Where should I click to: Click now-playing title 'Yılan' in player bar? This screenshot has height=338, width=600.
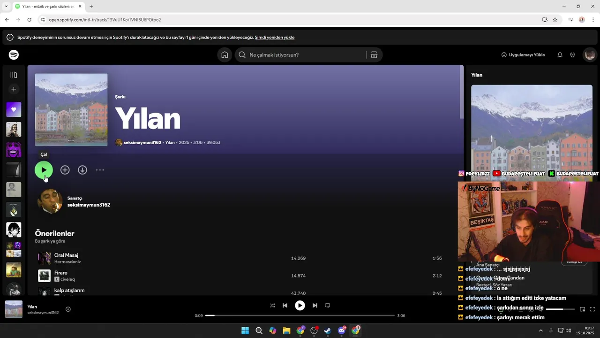pos(32,307)
